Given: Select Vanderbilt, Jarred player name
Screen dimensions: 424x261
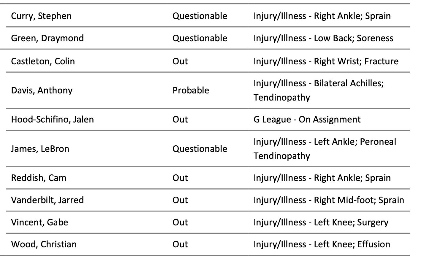Looking at the screenshot, I should [47, 200].
